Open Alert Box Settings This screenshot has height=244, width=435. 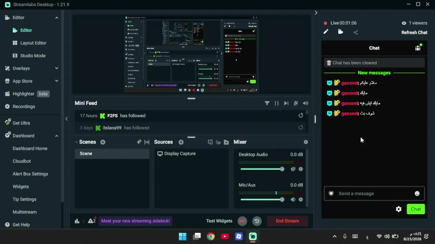31,174
